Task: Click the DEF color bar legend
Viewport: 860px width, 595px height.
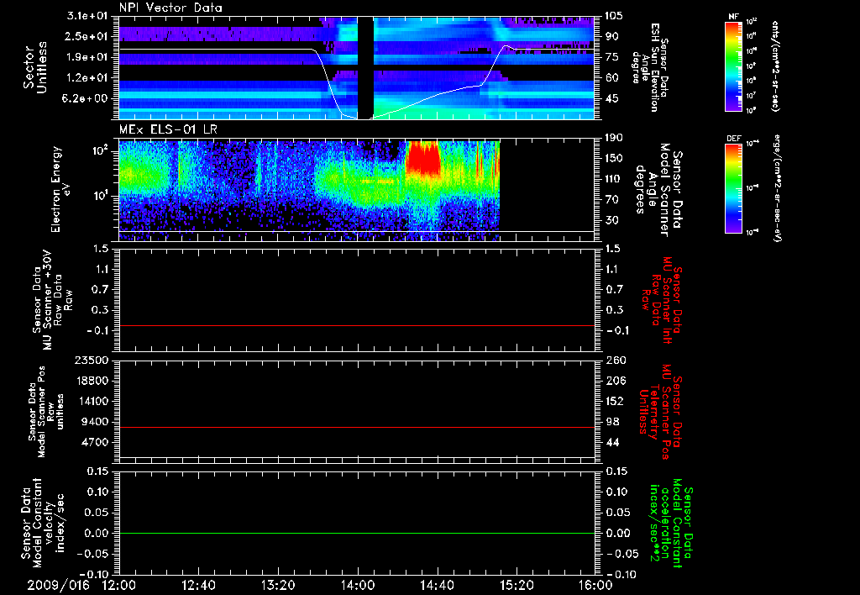Action: tap(734, 188)
